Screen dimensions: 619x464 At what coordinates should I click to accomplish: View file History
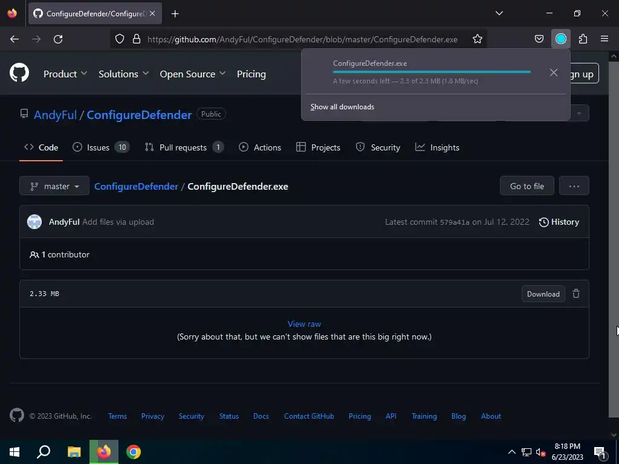click(x=559, y=222)
